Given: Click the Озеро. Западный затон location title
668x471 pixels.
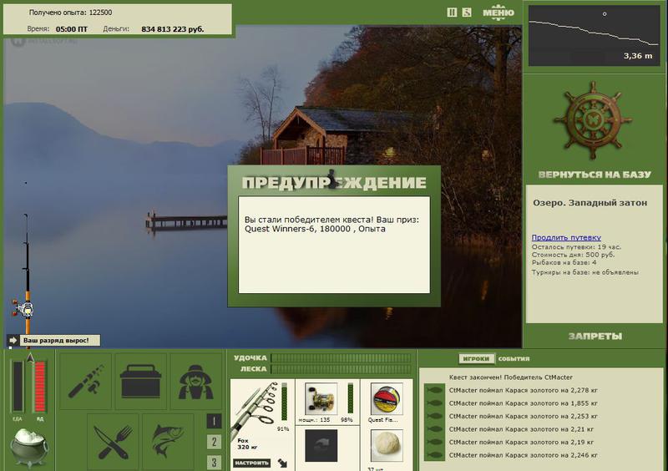Looking at the screenshot, I should pos(590,203).
